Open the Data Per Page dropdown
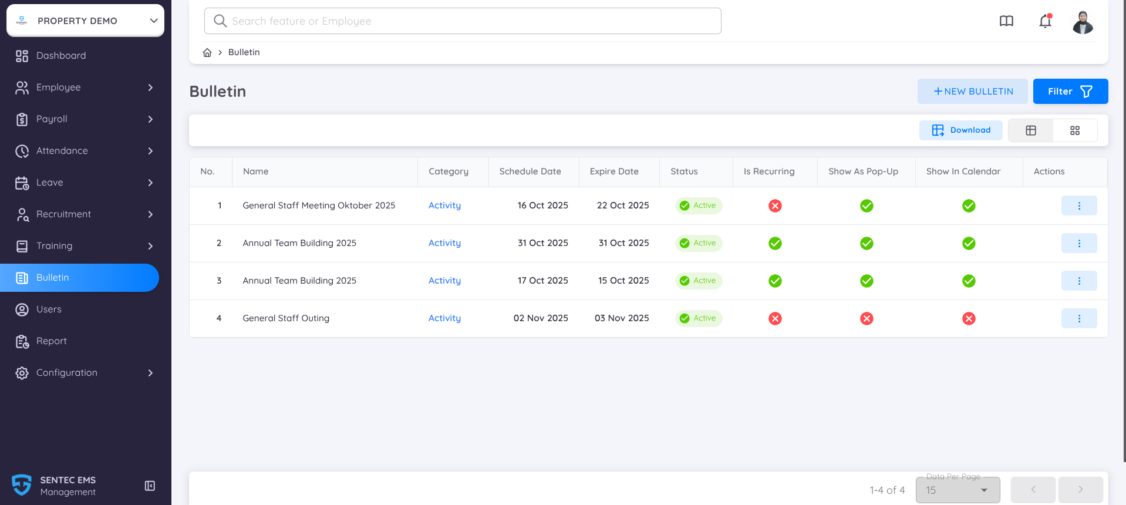 click(x=958, y=490)
